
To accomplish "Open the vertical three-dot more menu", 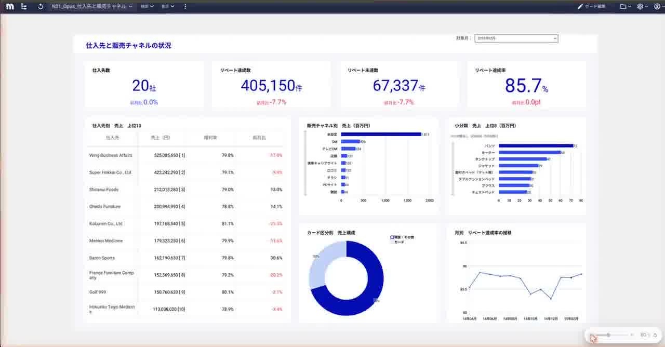I will point(185,7).
